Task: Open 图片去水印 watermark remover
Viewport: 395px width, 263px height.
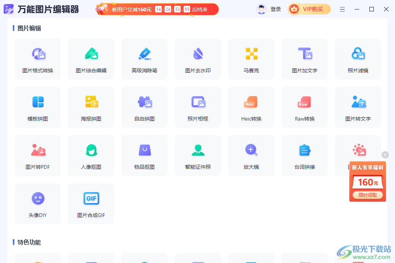Action: pos(198,59)
